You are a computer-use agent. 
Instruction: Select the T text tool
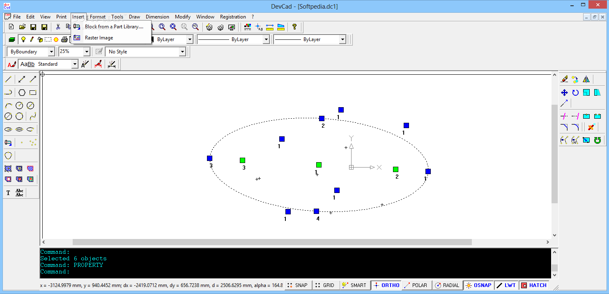click(8, 193)
